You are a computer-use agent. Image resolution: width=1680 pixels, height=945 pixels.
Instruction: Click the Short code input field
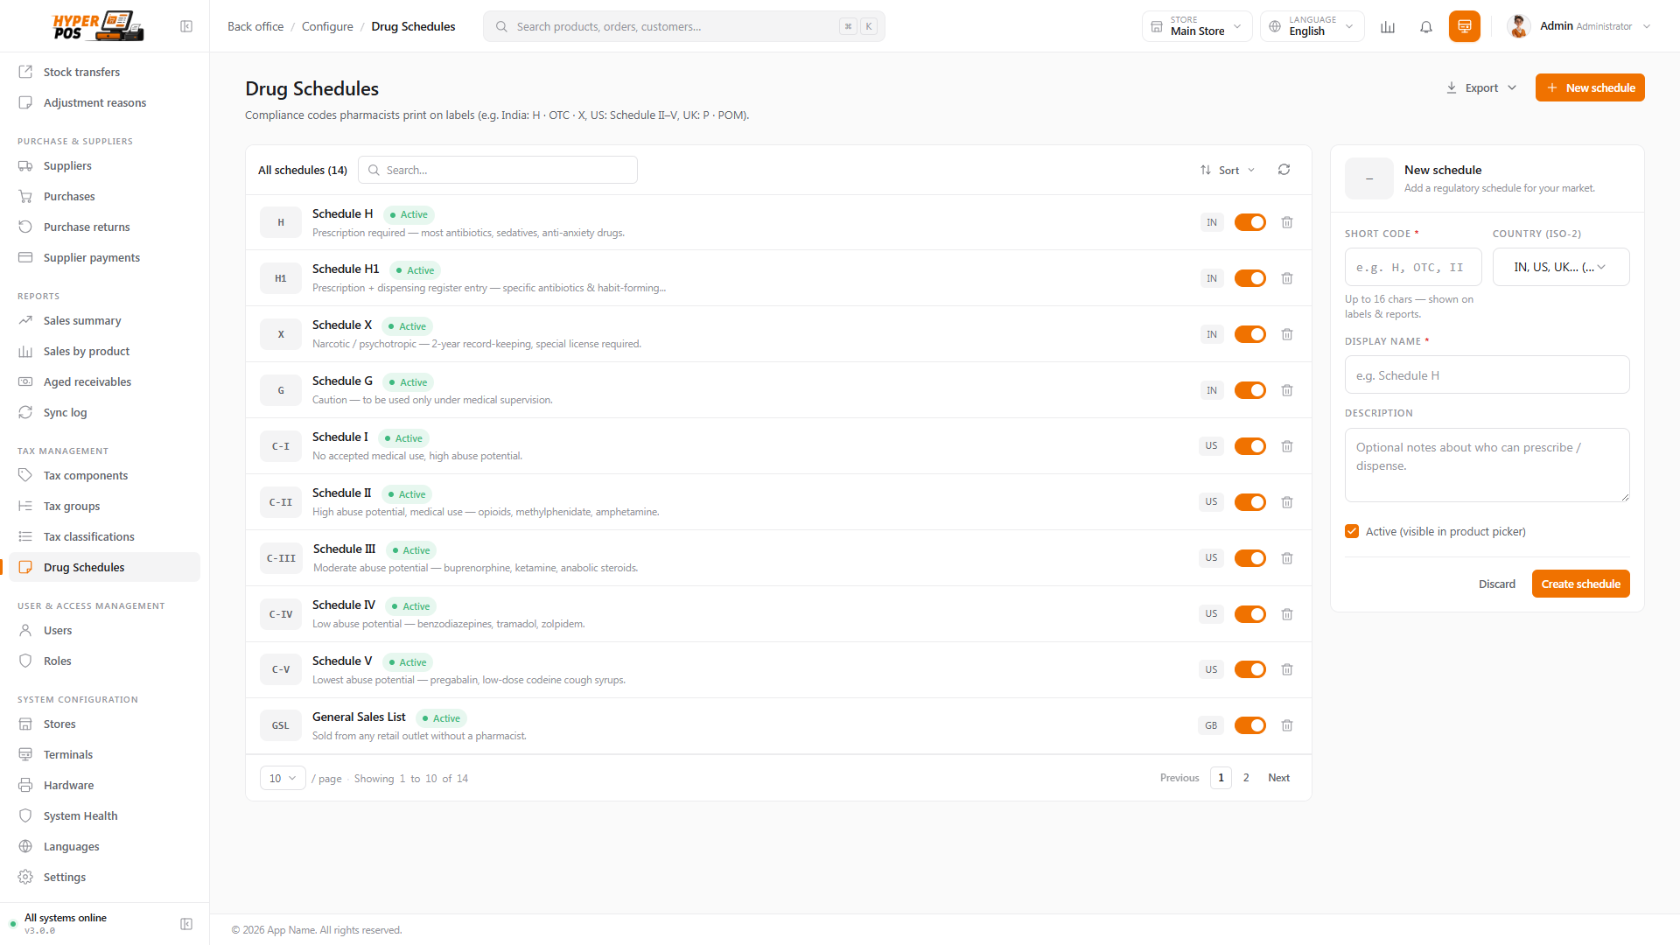pyautogui.click(x=1413, y=267)
